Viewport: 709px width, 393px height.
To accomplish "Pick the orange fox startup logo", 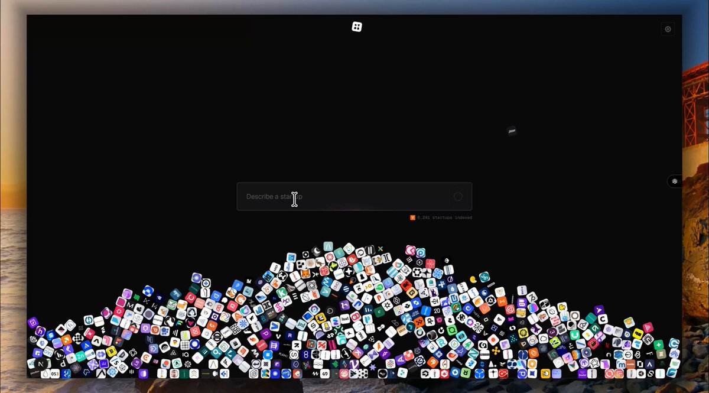I will (x=306, y=274).
